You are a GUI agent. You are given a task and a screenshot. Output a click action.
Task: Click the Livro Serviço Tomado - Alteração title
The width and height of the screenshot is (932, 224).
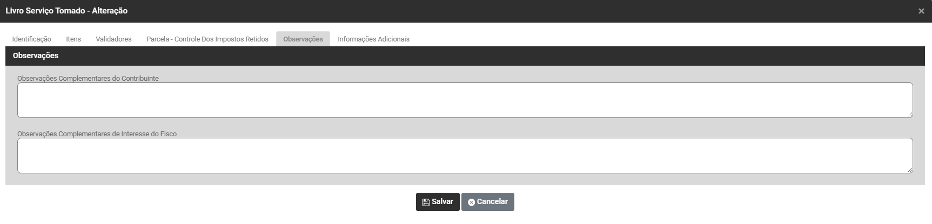(66, 11)
